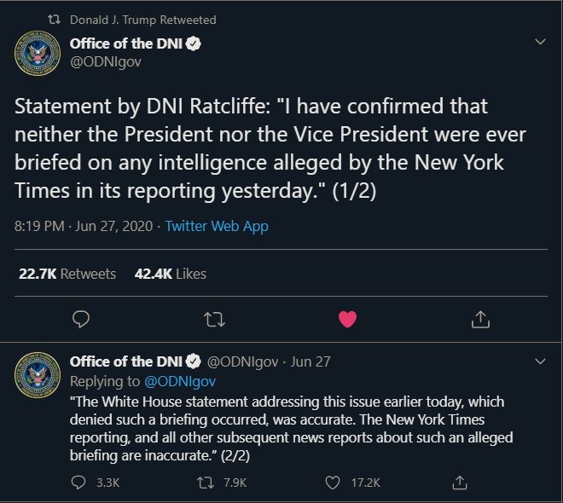Open Office of the DNI avatar on main tweet
Screen dimensions: 563x503
click(x=38, y=53)
